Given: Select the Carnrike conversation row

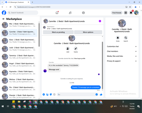Looking at the screenshot, I should coord(19,33).
